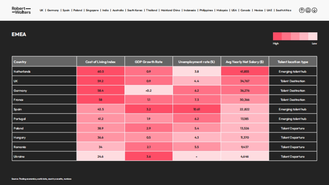Click the Talent location type column header
The height and width of the screenshot is (185, 329).
point(293,62)
